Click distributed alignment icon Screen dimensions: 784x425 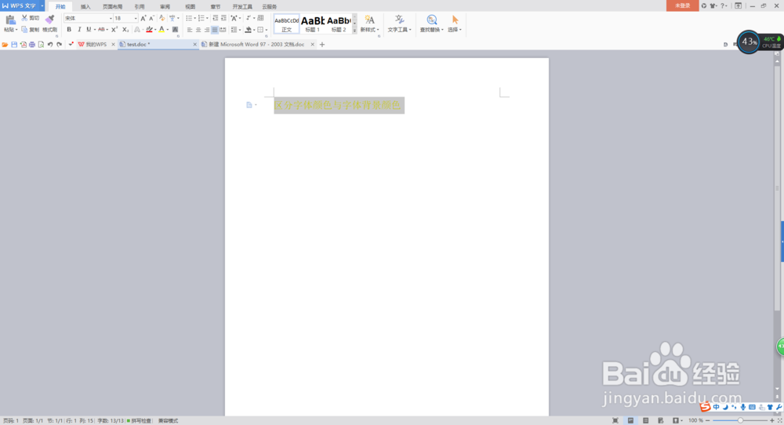(x=223, y=30)
